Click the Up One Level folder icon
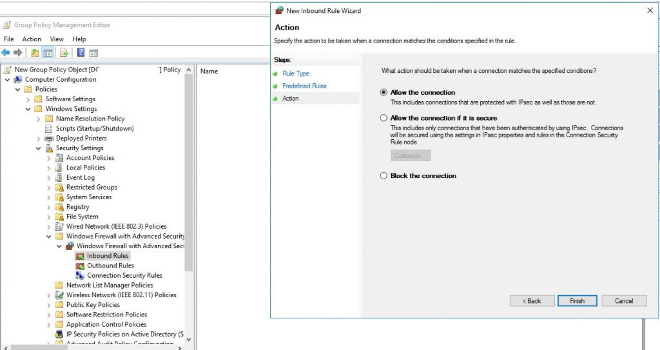 34,53
